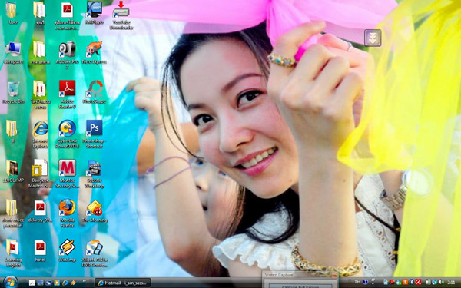Open the TH language bar selector
This screenshot has height=288, width=461.
(357, 282)
